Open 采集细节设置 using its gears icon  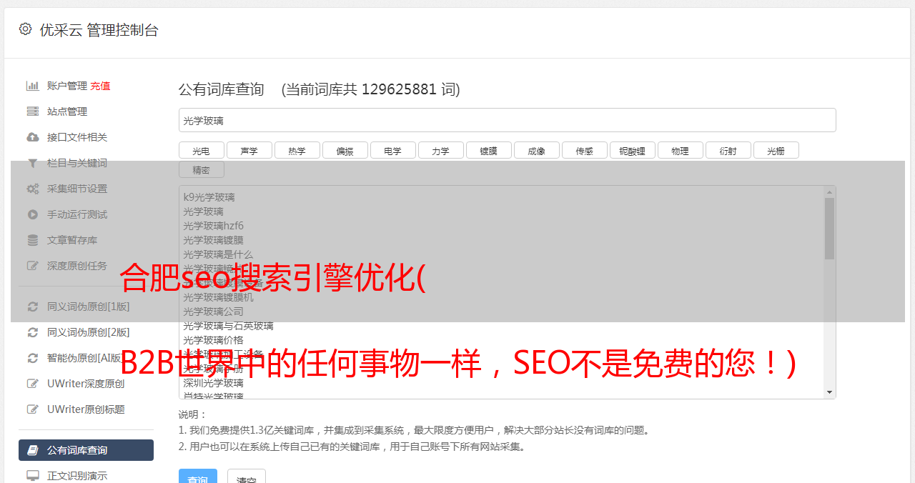[x=33, y=189]
